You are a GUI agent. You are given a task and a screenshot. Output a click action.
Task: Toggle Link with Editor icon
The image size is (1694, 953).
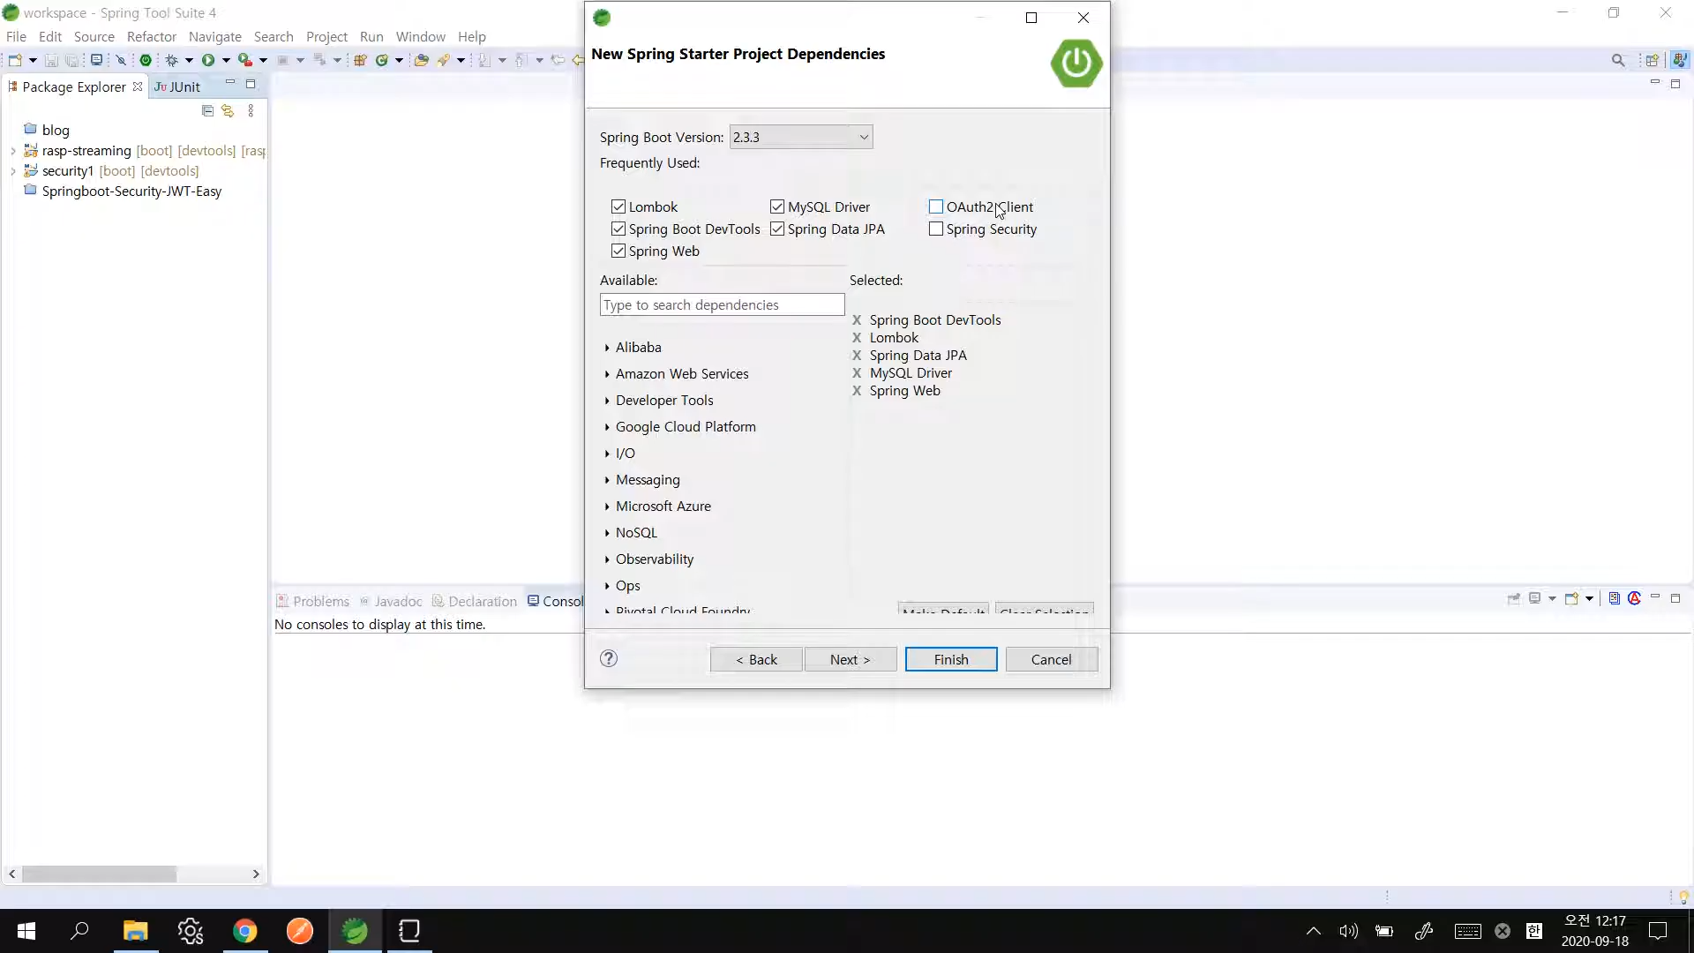(228, 111)
